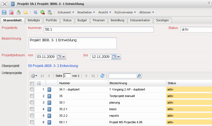The height and width of the screenshot is (126, 212).
Task: Click the yellow aktiv status cell of row 35.1
Action: 189,102
